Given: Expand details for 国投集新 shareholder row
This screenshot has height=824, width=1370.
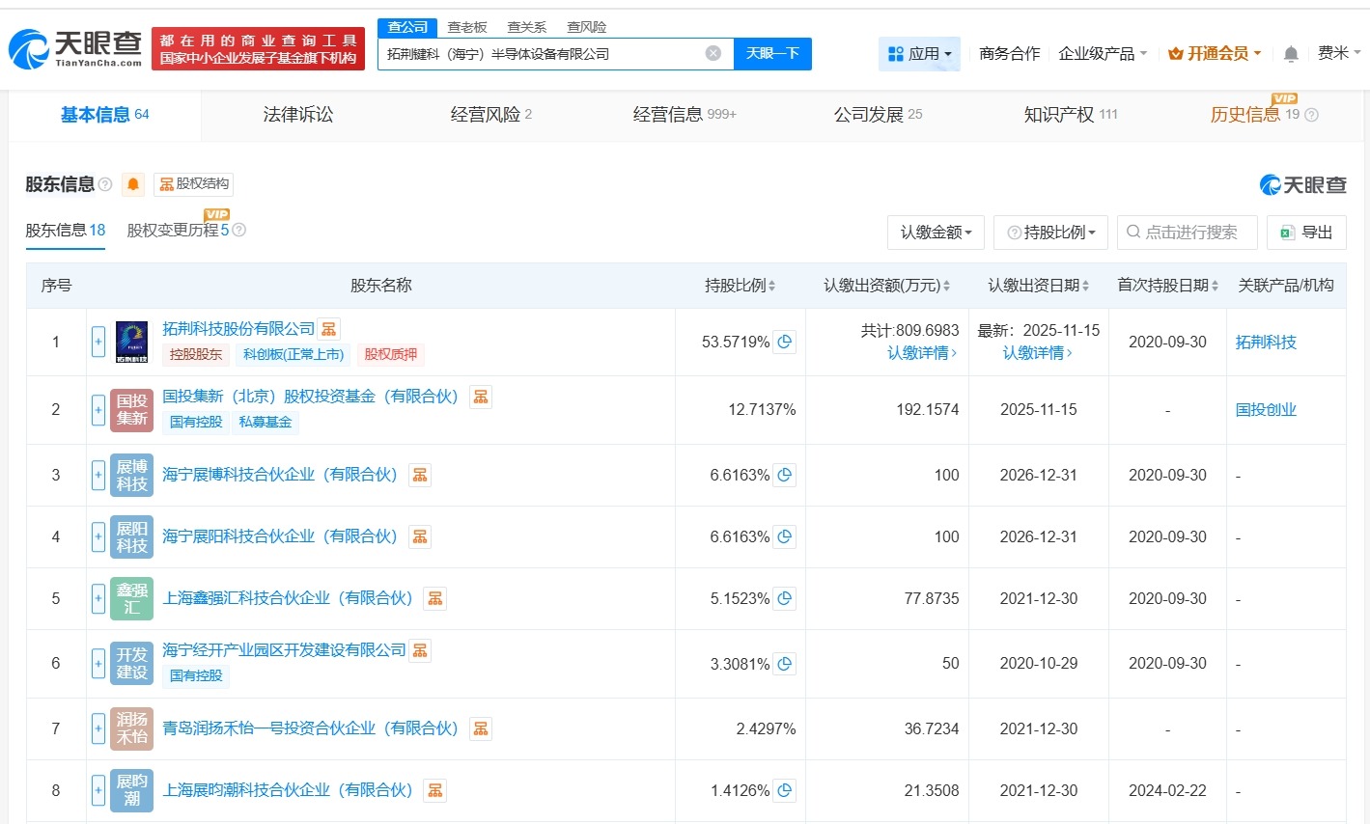Looking at the screenshot, I should click(98, 409).
